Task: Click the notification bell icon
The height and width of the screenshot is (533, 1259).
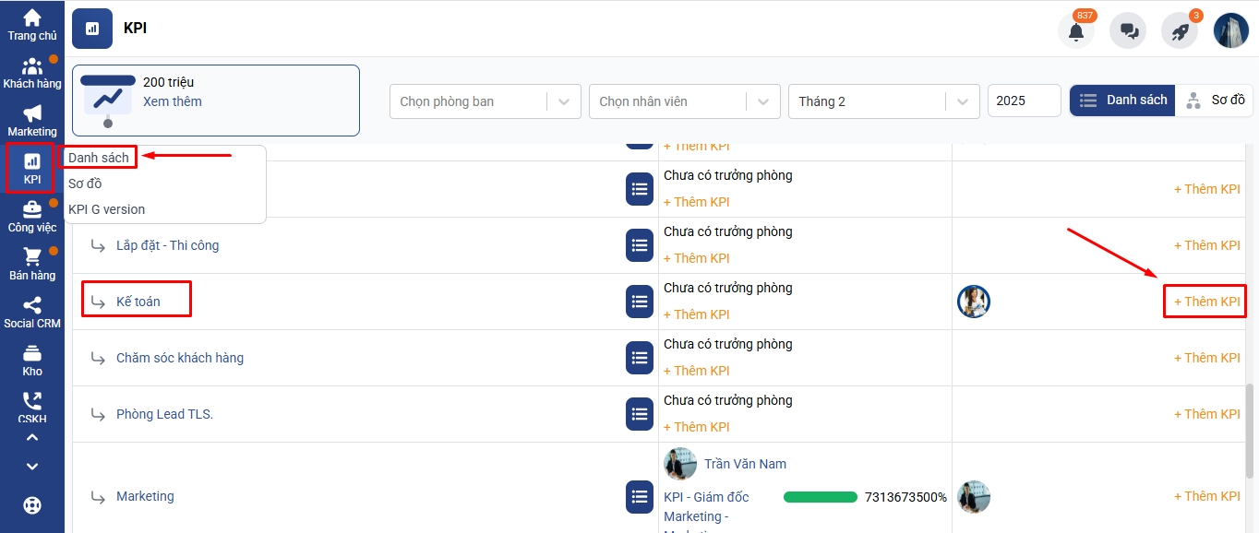Action: coord(1076,30)
